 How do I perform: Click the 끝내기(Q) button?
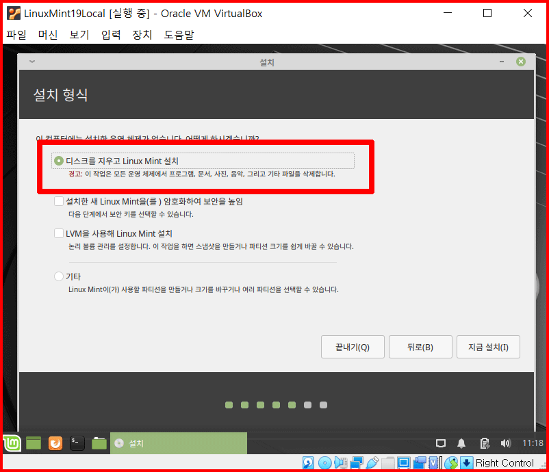353,347
